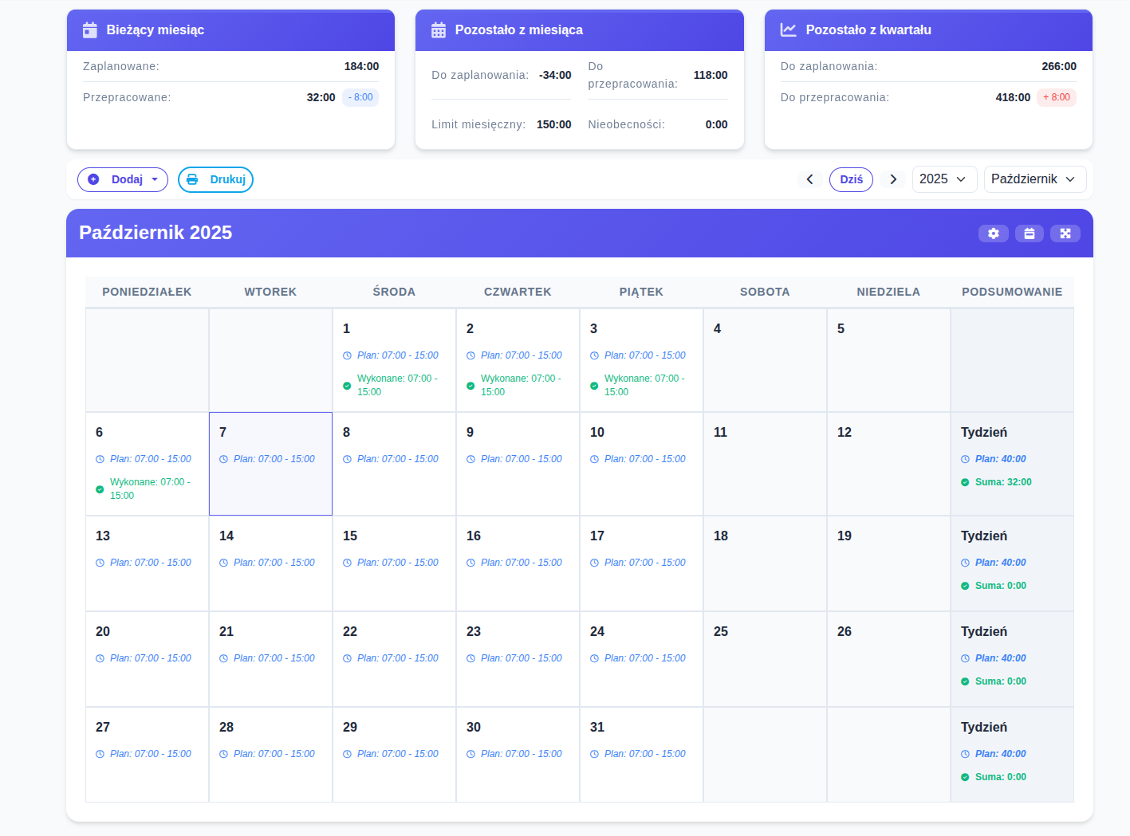Click calendar icon in Bieżący miesiąc header

(x=90, y=30)
